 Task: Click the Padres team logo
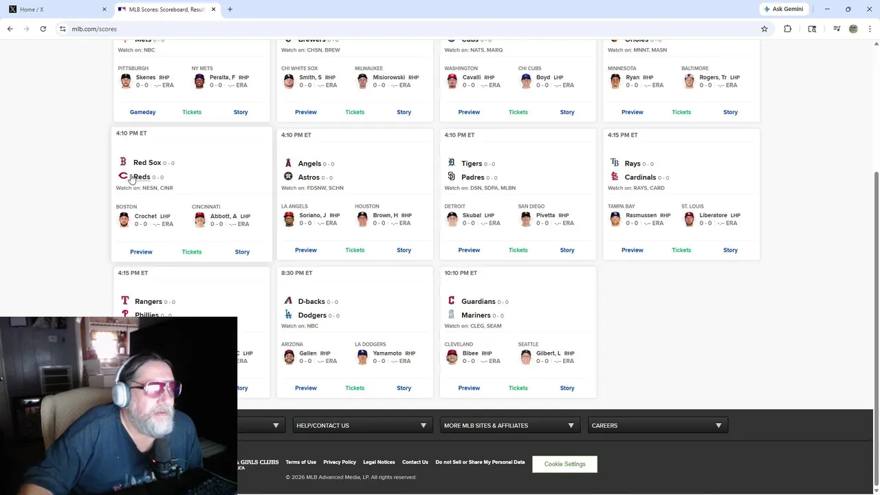(451, 177)
